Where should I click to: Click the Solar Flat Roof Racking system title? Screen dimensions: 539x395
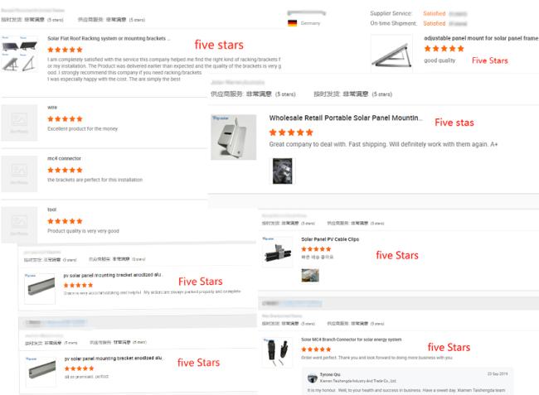click(109, 38)
